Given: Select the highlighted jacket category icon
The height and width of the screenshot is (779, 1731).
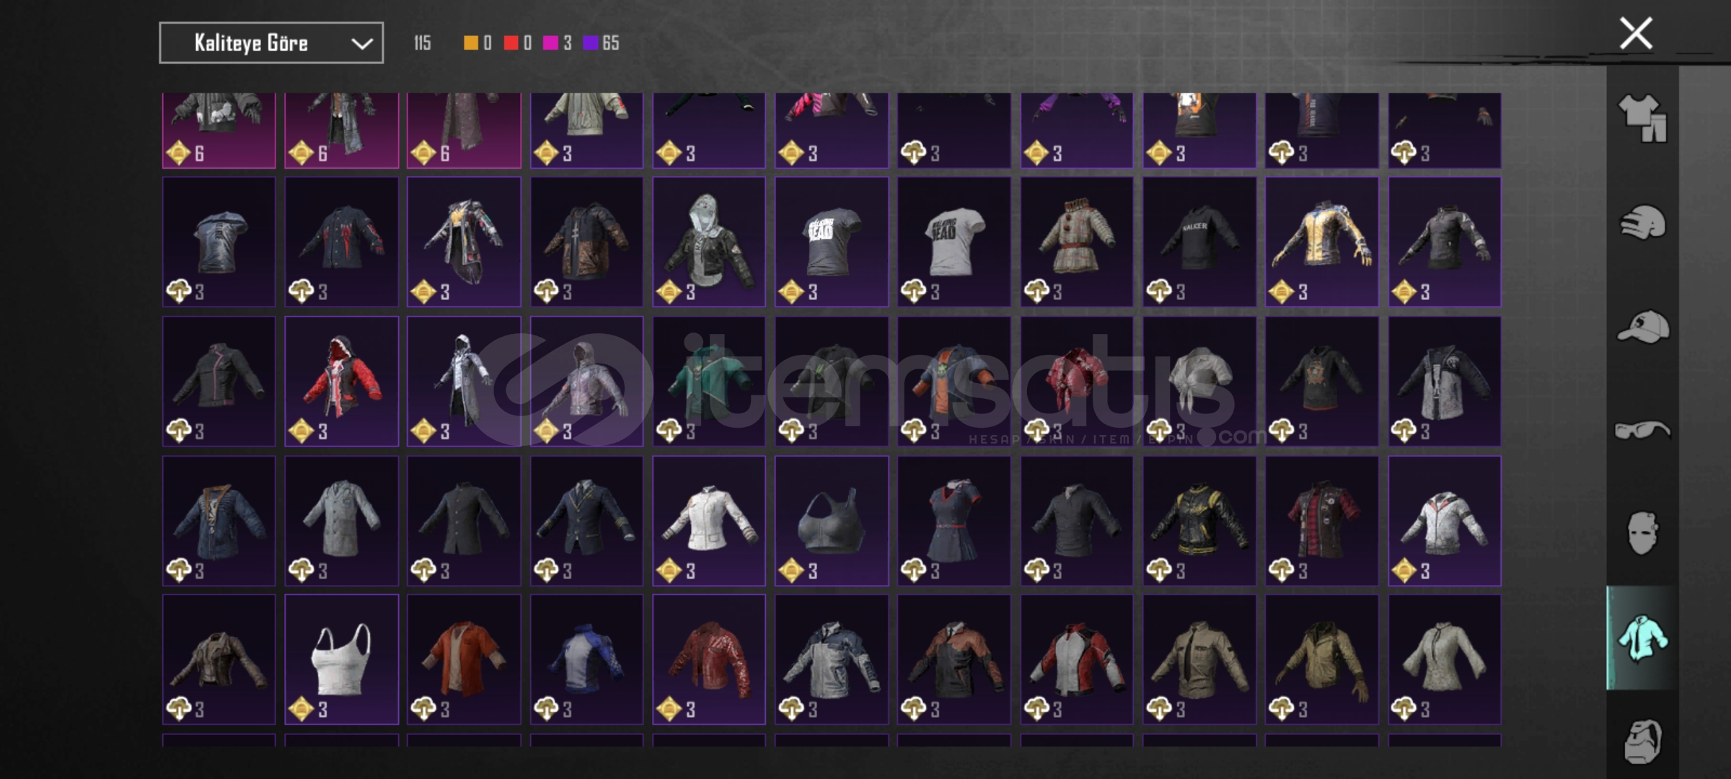Looking at the screenshot, I should 1642,638.
